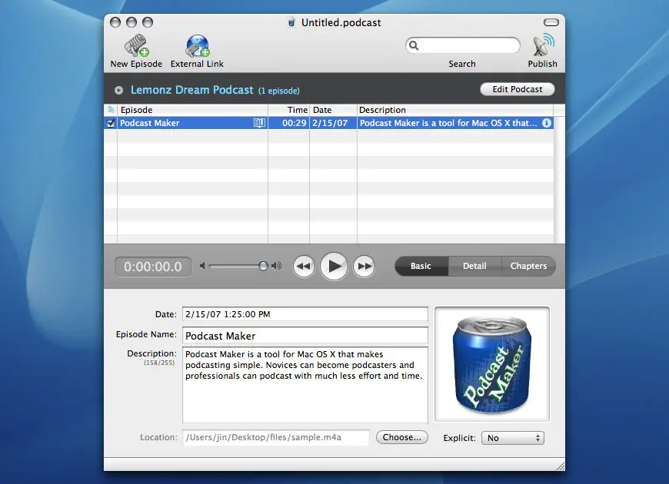
Task: Click the Edit Podcast button
Action: pyautogui.click(x=517, y=89)
